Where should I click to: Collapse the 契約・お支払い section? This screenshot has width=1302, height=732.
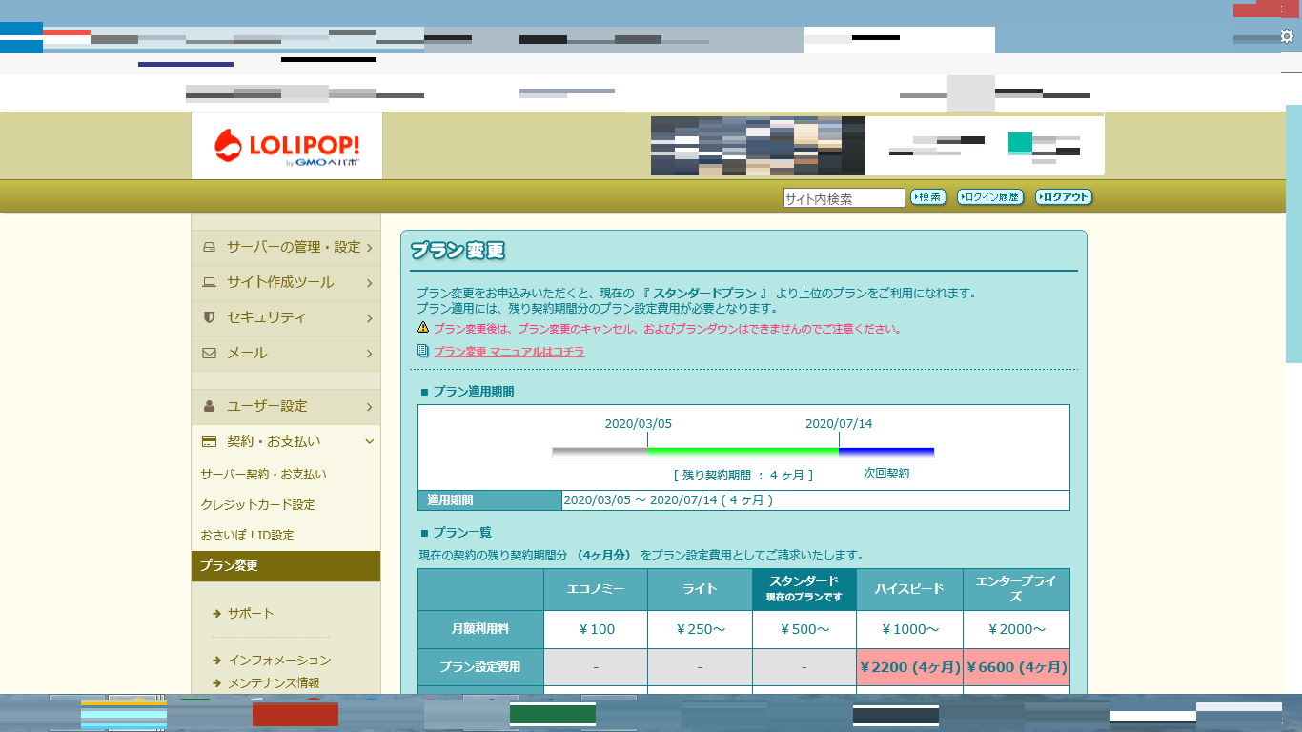[369, 441]
